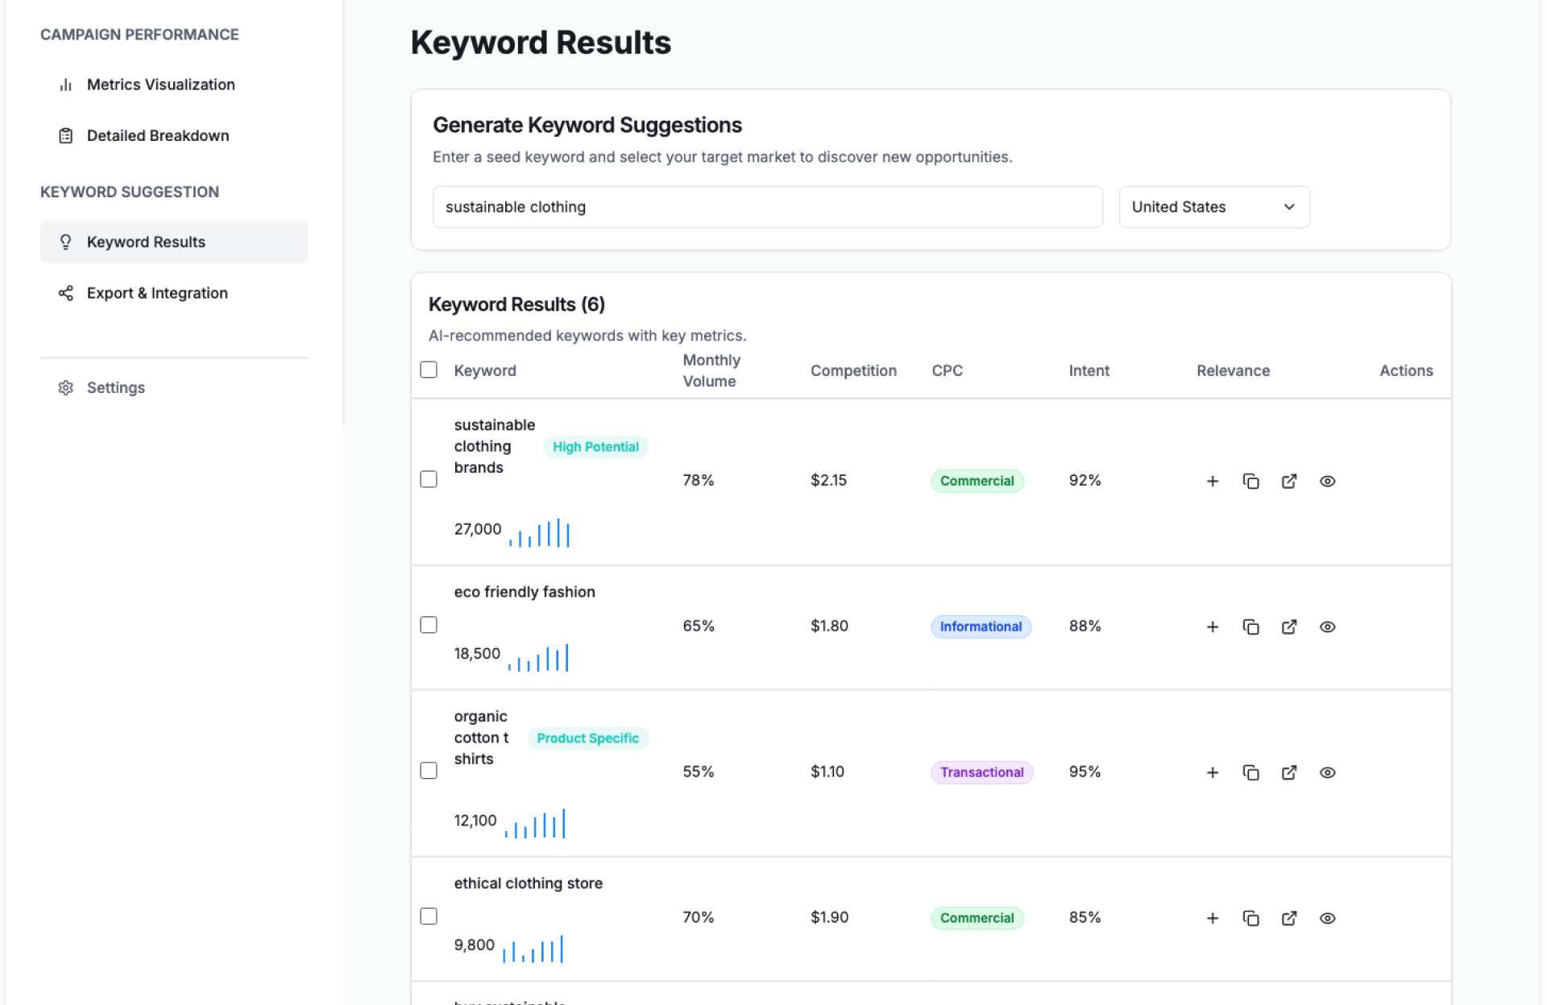Click the Commercial intent tag in first row
This screenshot has height=1005, width=1547.
[x=977, y=481]
